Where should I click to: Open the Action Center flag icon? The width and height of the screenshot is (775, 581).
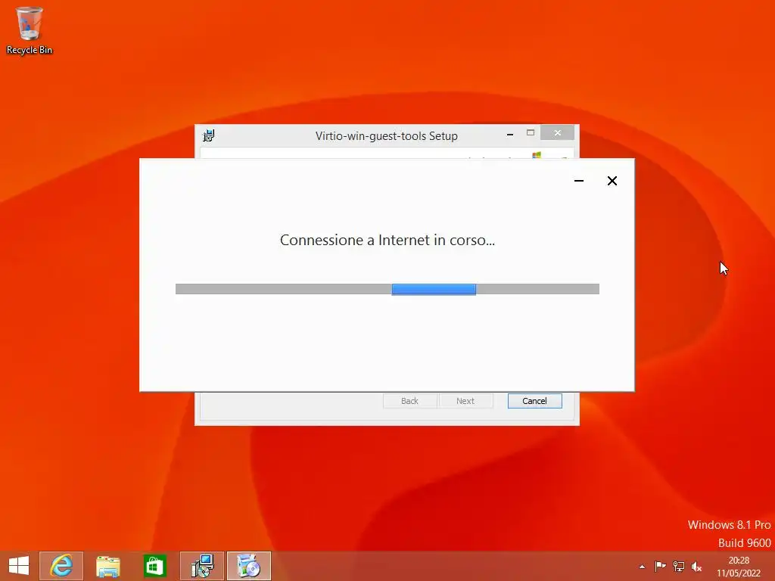point(660,567)
